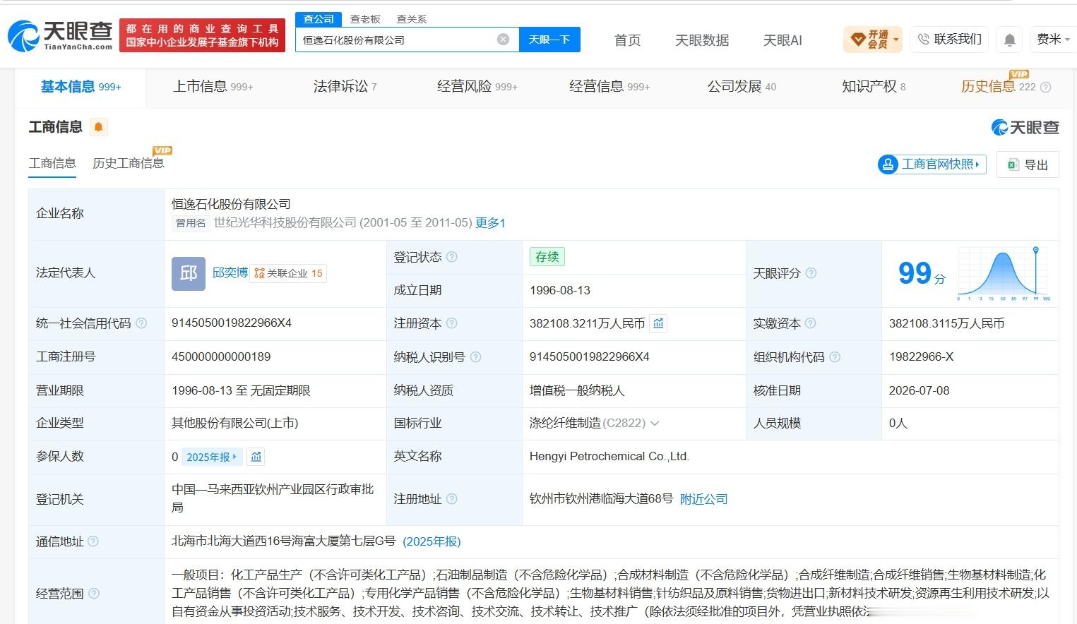
Task: Show help for 登记状态
Action: (452, 257)
